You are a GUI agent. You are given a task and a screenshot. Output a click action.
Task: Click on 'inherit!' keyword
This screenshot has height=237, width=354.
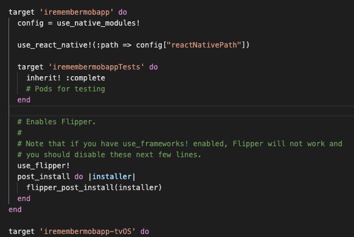[x=44, y=78]
